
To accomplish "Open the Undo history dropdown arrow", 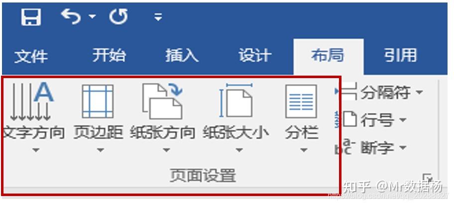I will click(x=92, y=17).
